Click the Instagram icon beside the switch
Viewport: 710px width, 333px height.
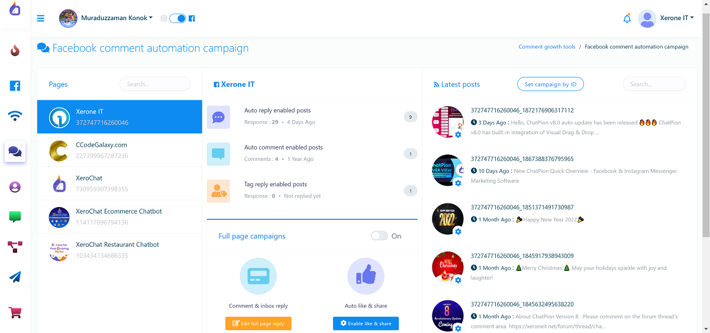[164, 18]
